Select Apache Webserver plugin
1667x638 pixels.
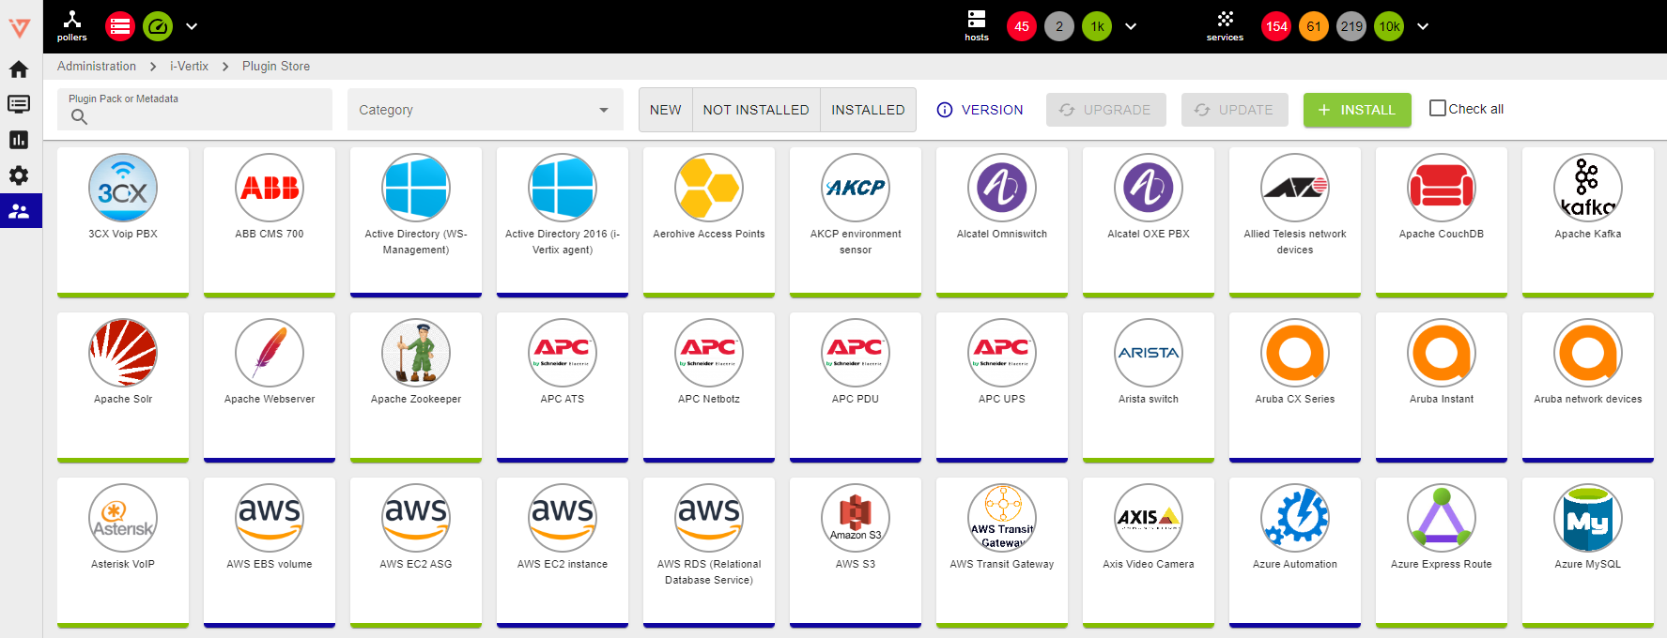(270, 387)
